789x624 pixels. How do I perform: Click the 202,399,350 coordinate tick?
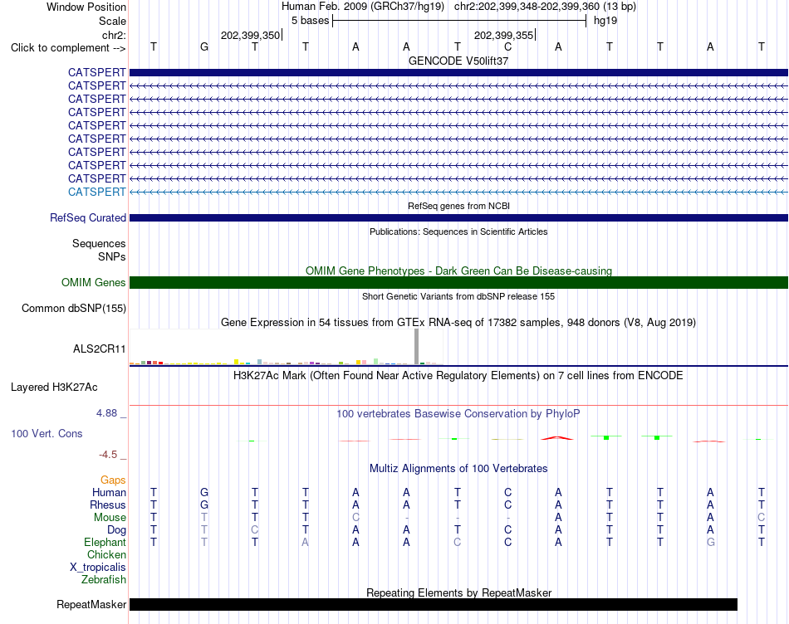point(251,35)
